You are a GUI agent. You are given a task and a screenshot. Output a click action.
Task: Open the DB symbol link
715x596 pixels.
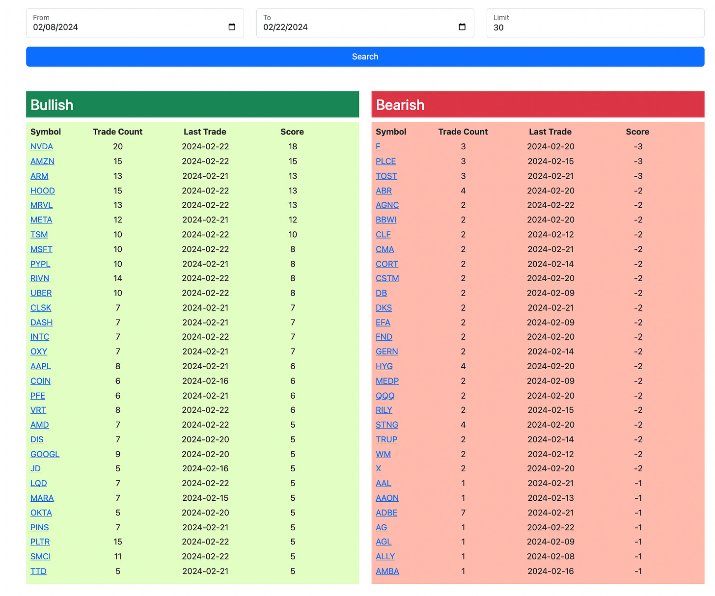(382, 293)
